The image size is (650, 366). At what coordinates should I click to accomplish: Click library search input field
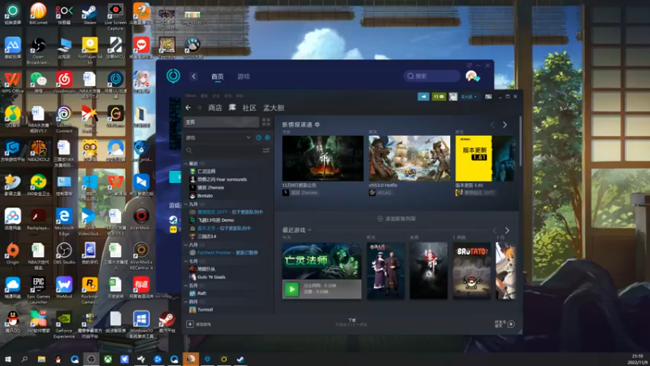click(223, 150)
